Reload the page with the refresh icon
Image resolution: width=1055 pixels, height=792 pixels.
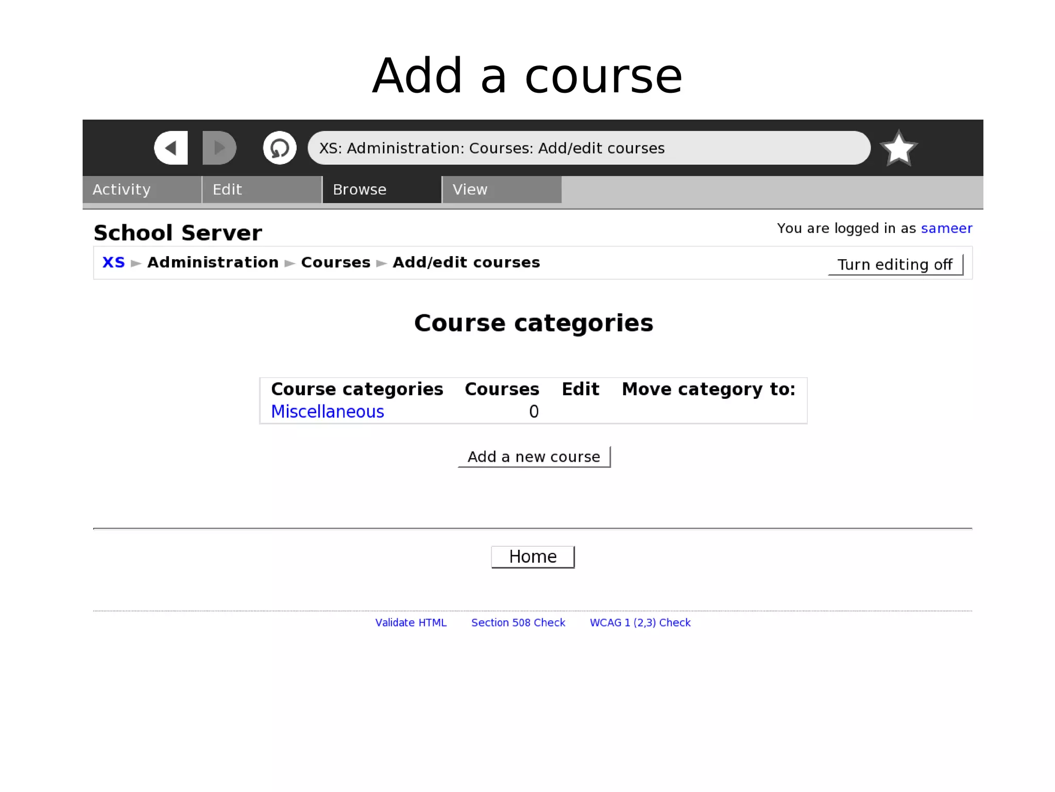tap(280, 148)
